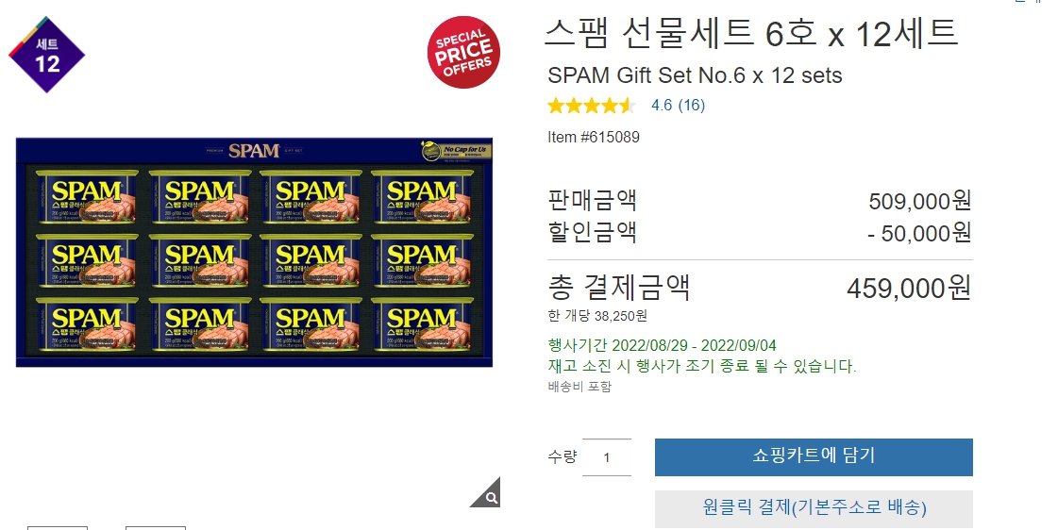Click the Item #615089 number text
Viewport: 1058px width, 530px height.
click(594, 137)
